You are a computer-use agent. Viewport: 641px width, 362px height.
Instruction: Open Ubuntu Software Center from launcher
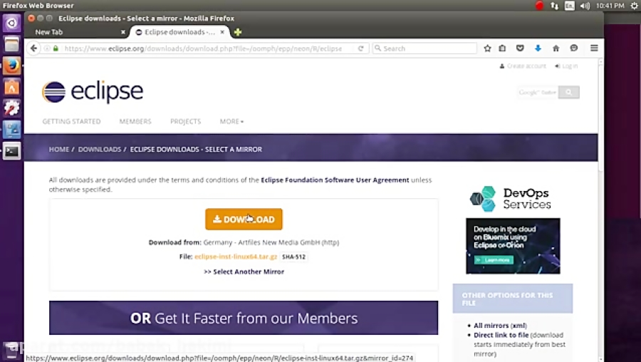pyautogui.click(x=11, y=87)
